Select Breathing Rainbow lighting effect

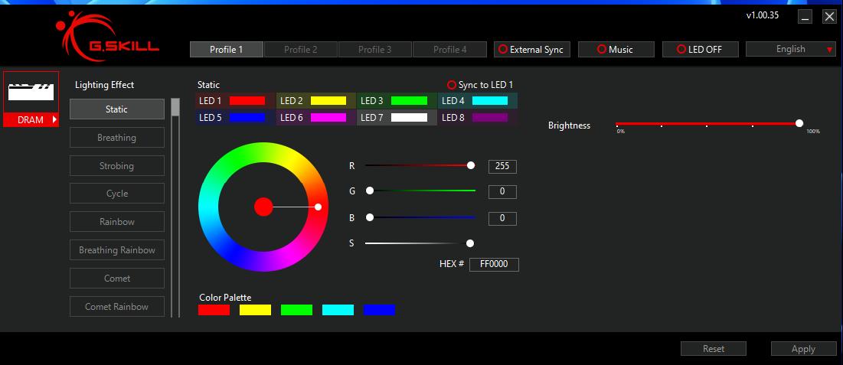click(116, 250)
